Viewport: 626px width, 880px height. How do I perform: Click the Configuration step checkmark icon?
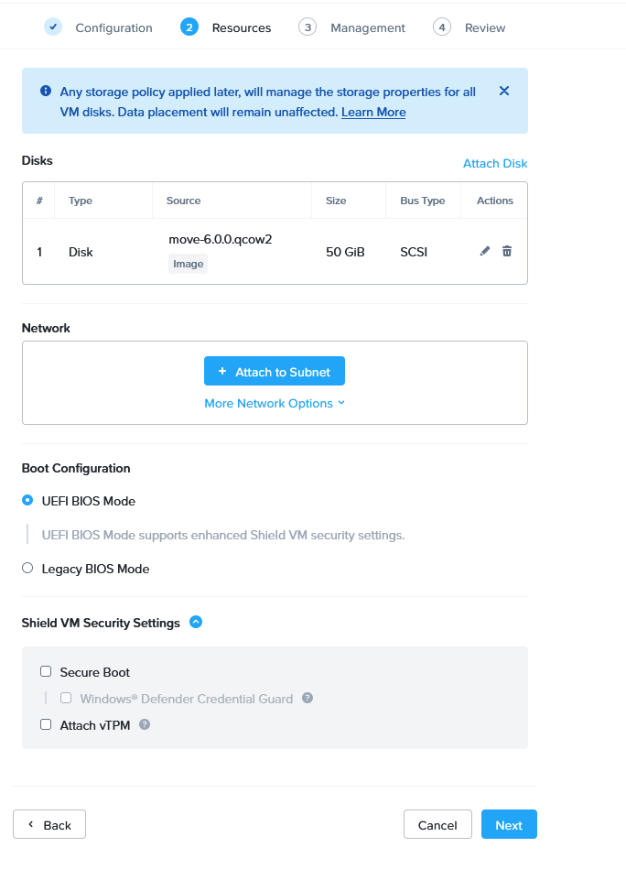point(53,27)
